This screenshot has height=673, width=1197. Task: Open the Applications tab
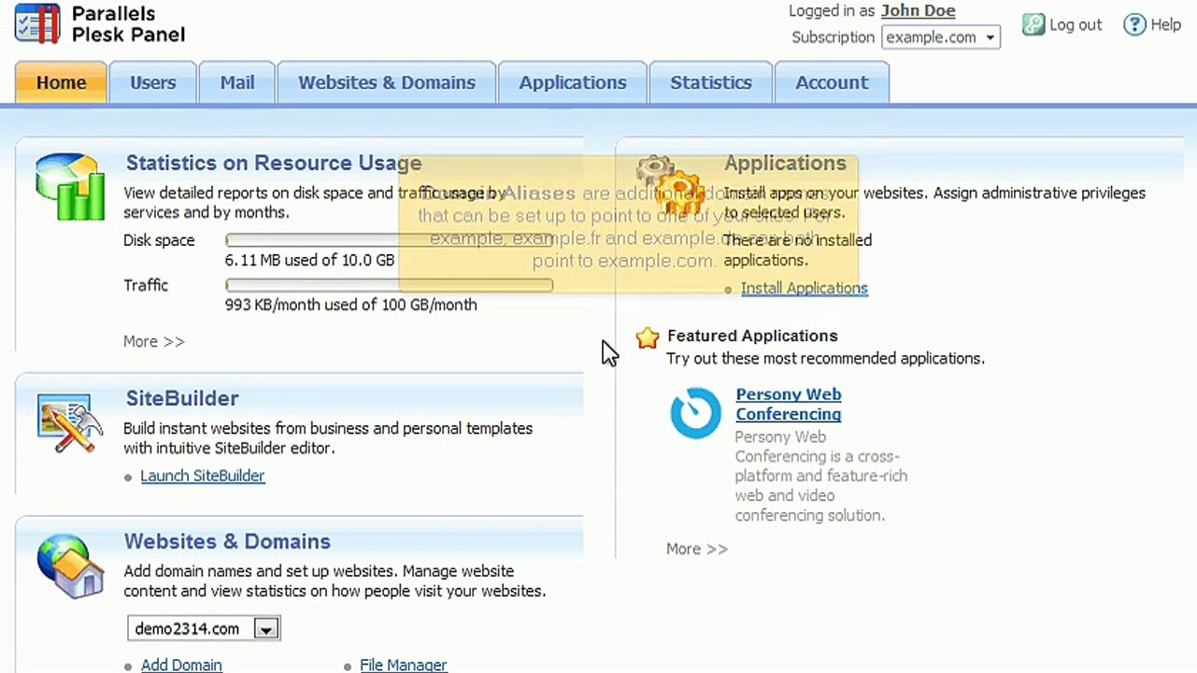(573, 82)
